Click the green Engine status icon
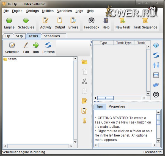 [x=9, y=20]
